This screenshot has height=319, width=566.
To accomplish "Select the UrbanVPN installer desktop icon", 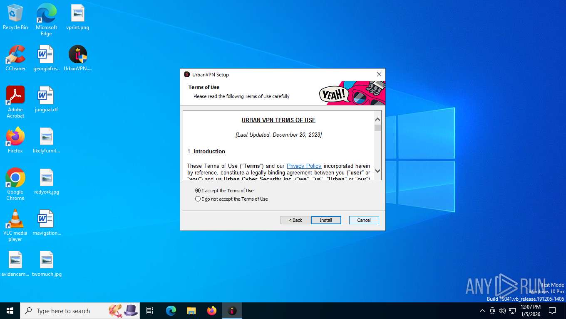I will 77,58.
